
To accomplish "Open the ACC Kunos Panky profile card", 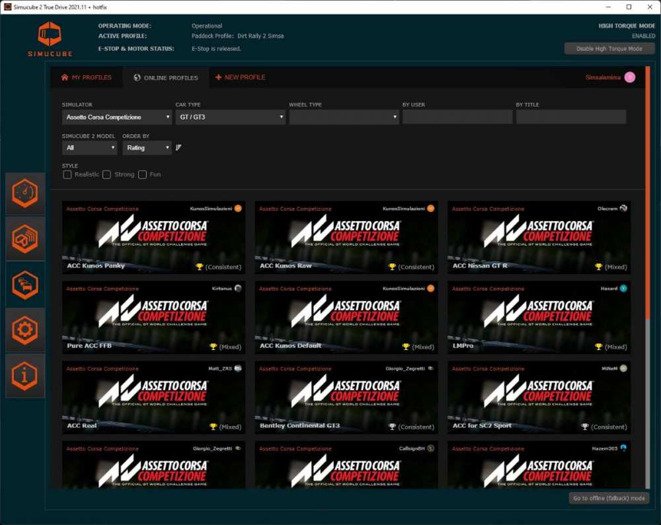I will click(153, 238).
